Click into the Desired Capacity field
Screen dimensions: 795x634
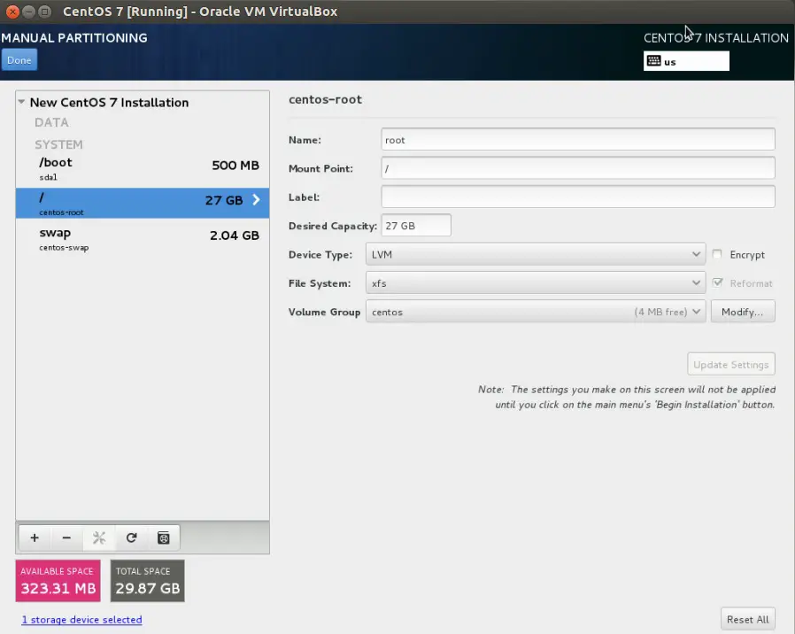(x=416, y=225)
